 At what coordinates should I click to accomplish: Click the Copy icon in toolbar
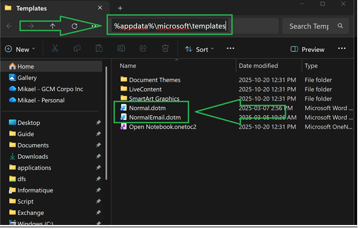tap(77, 49)
